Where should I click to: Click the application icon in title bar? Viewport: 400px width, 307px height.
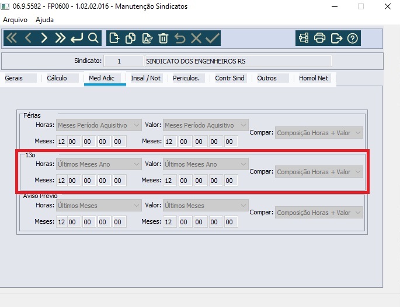pos(5,6)
